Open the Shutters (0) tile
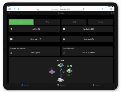The image size is (121, 92). [87, 39]
